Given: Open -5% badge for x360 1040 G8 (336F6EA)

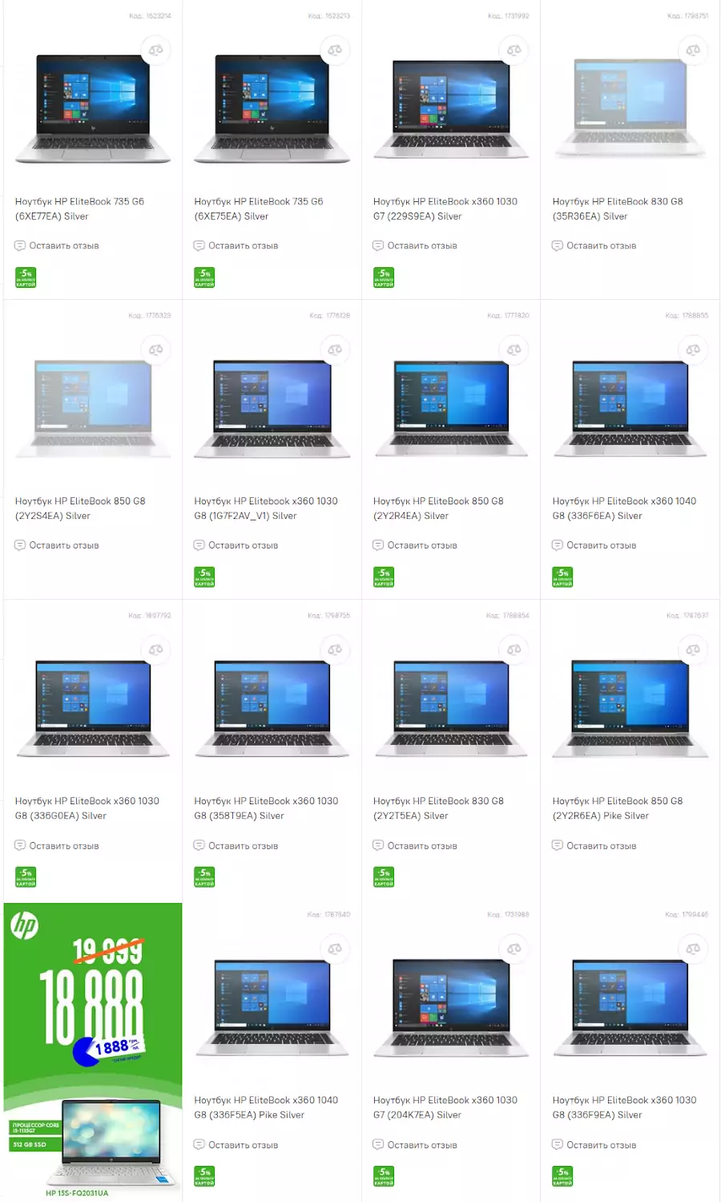Looking at the screenshot, I should pyautogui.click(x=562, y=577).
